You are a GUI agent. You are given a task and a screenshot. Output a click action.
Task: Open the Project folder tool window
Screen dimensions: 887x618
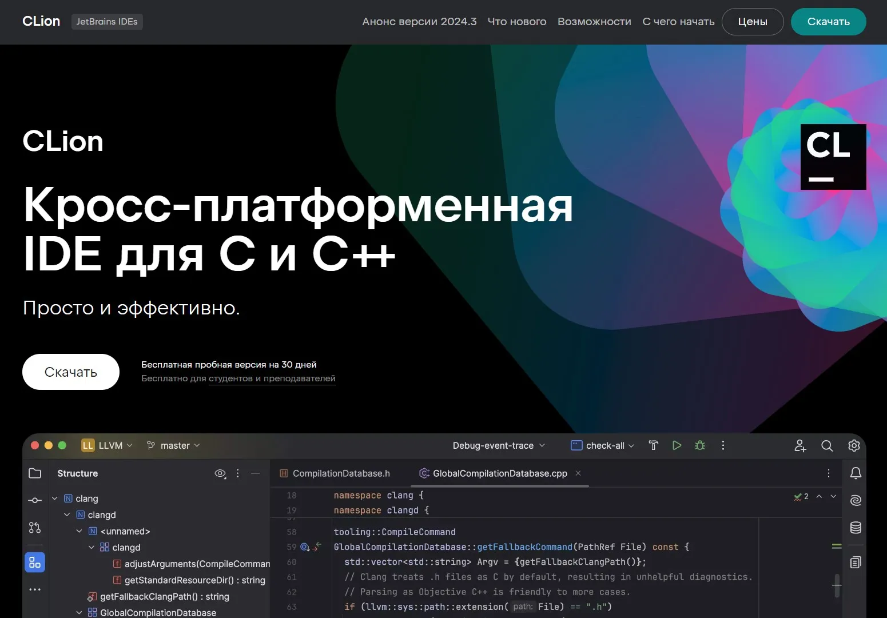point(35,473)
